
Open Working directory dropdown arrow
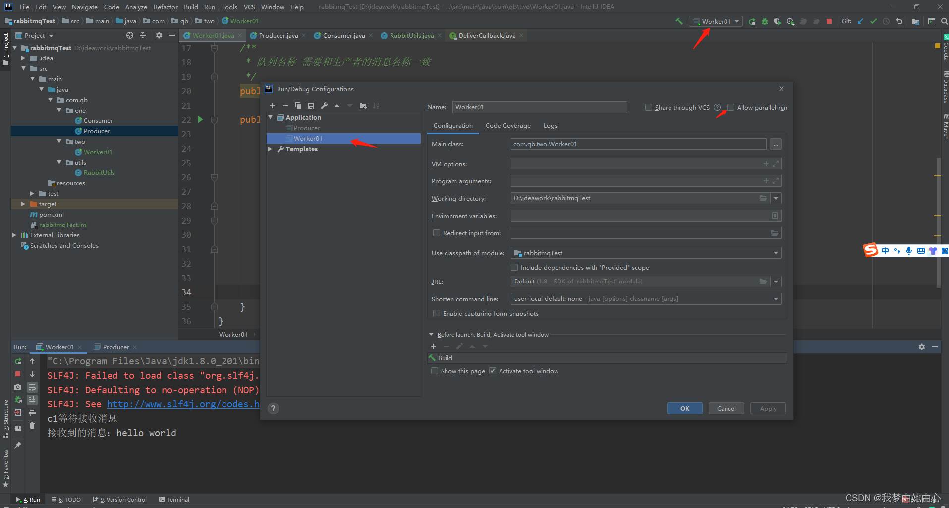coord(776,198)
